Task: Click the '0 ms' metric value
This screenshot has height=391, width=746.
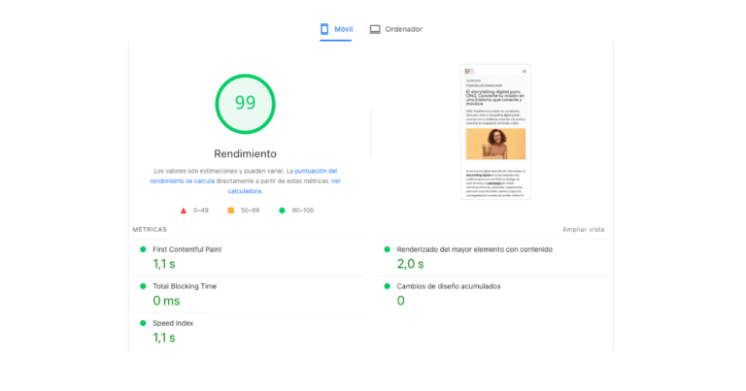Action: [x=166, y=301]
